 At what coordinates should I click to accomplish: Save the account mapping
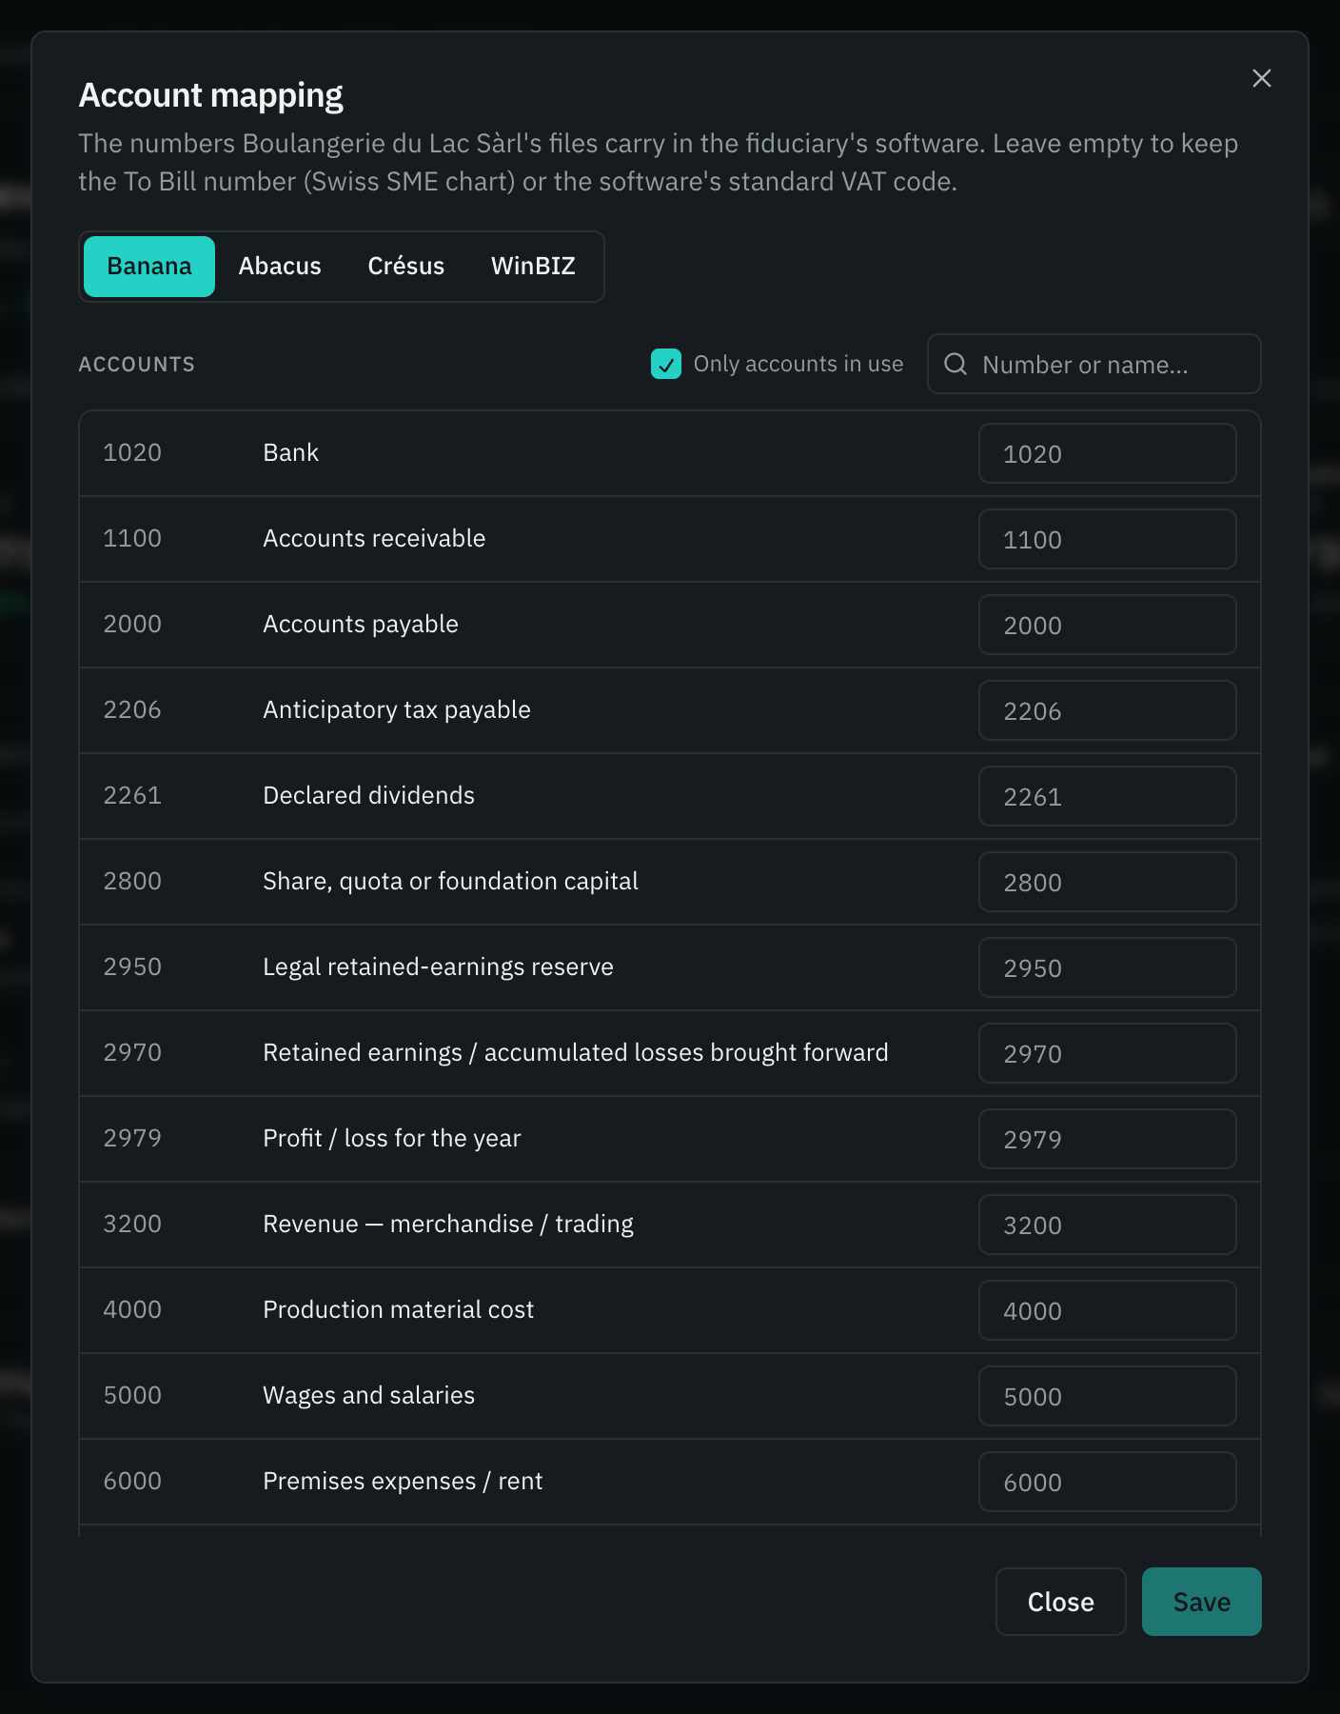pos(1202,1602)
